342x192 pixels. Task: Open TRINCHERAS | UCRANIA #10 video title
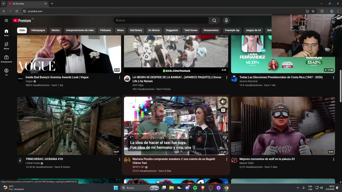[44, 159]
